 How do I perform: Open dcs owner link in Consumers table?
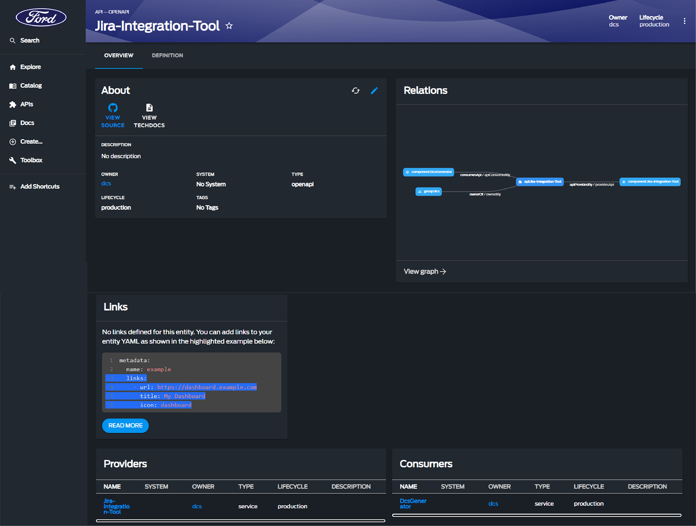coord(493,504)
